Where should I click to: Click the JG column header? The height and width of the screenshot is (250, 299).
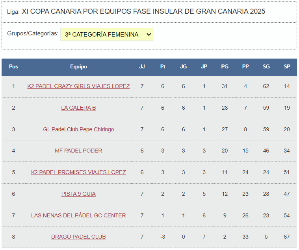(183, 67)
